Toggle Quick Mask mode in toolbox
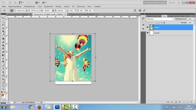This screenshot has width=196, height=110. coord(3,100)
